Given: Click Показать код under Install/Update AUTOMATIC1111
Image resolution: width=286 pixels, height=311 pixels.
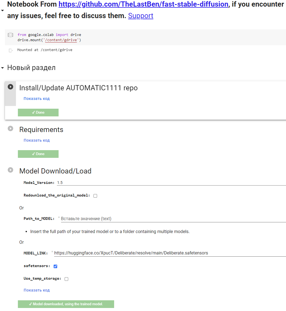Looking at the screenshot, I should tap(37, 98).
